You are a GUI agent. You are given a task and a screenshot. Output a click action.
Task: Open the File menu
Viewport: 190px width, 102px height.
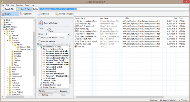[3, 5]
